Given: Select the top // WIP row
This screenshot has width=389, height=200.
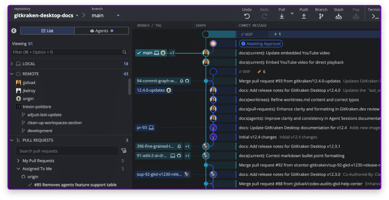Looking at the screenshot, I should pos(308,34).
